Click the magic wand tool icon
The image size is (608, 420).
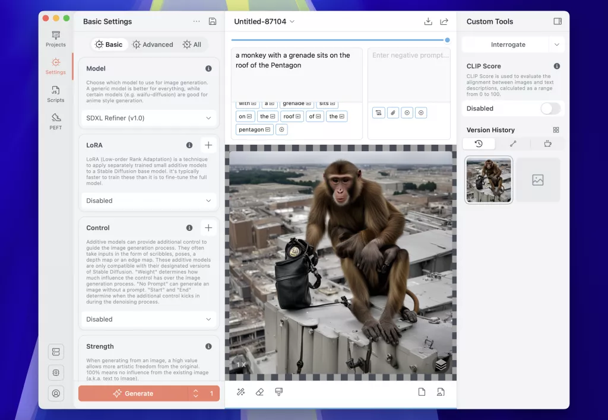pyautogui.click(x=241, y=392)
